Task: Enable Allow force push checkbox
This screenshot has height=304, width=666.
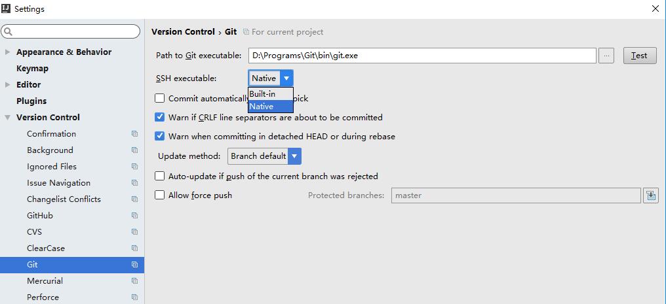Action: point(160,195)
